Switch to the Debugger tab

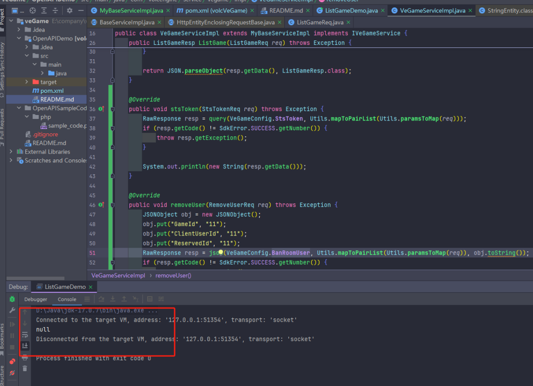click(x=36, y=299)
